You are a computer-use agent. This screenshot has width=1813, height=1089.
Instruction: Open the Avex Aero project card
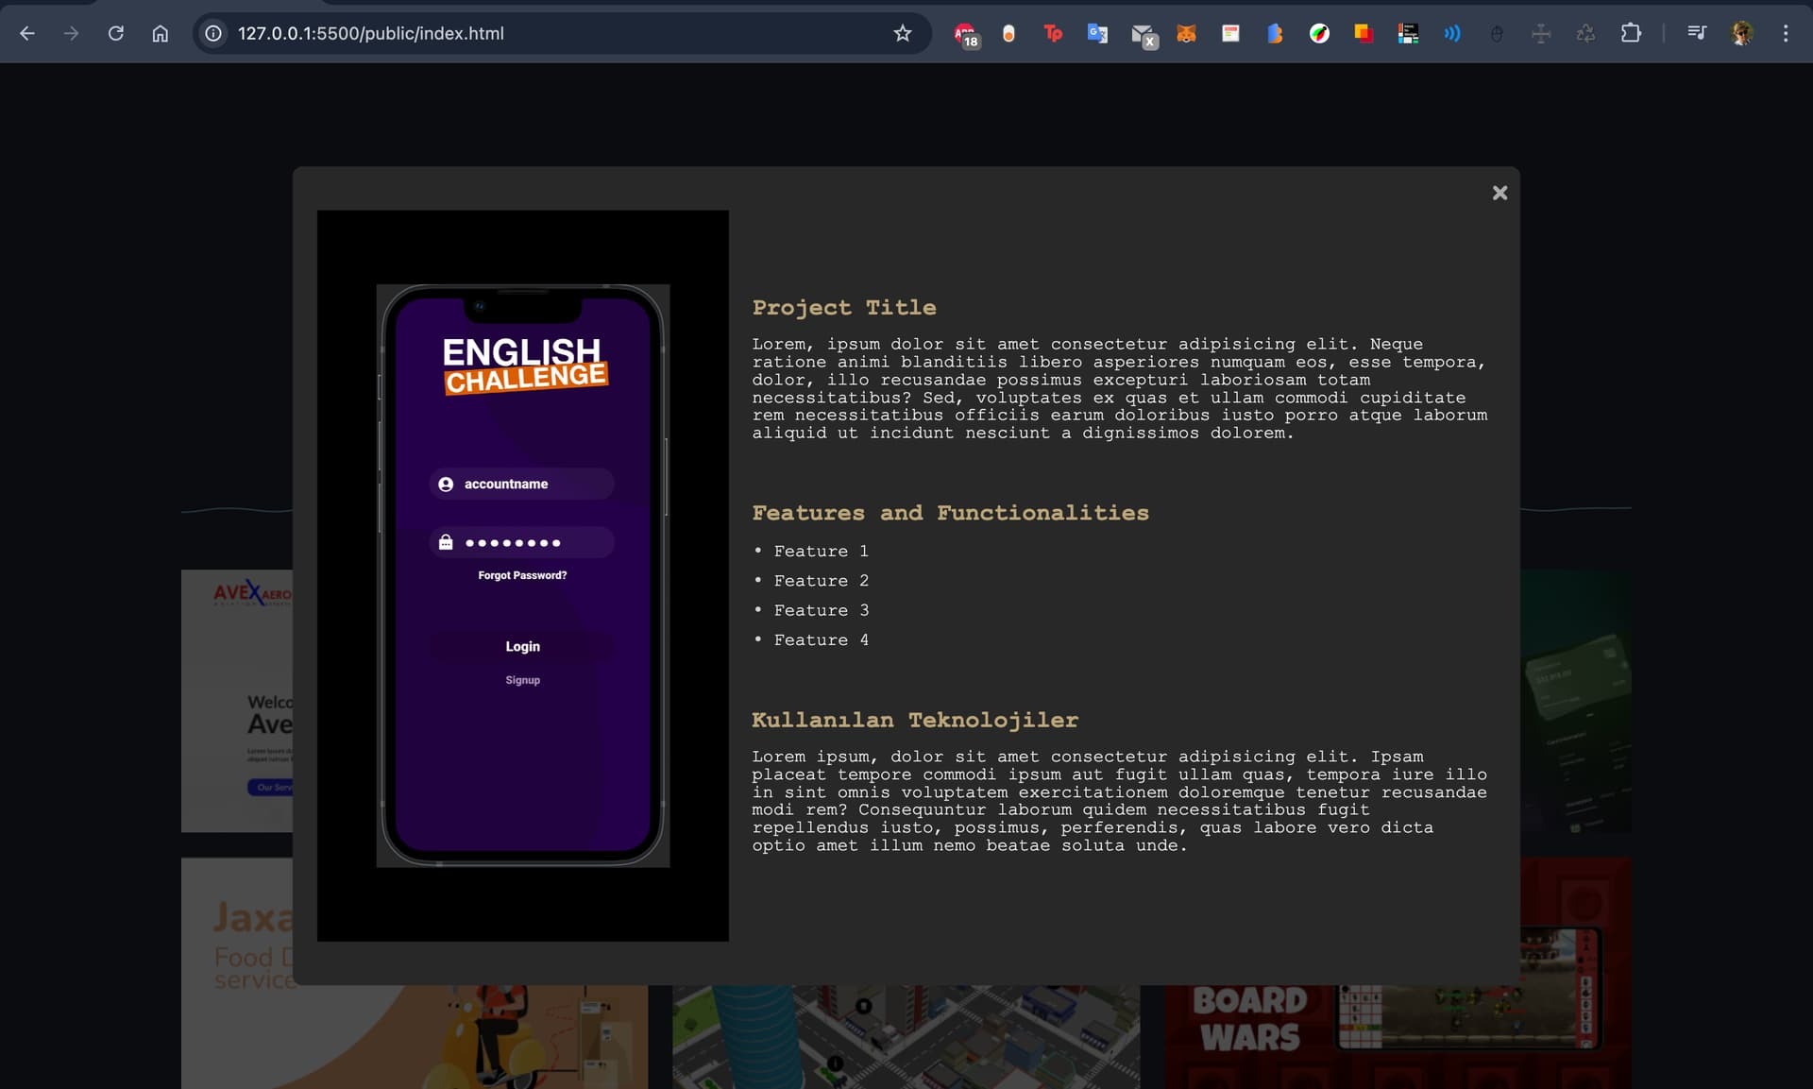[236, 701]
